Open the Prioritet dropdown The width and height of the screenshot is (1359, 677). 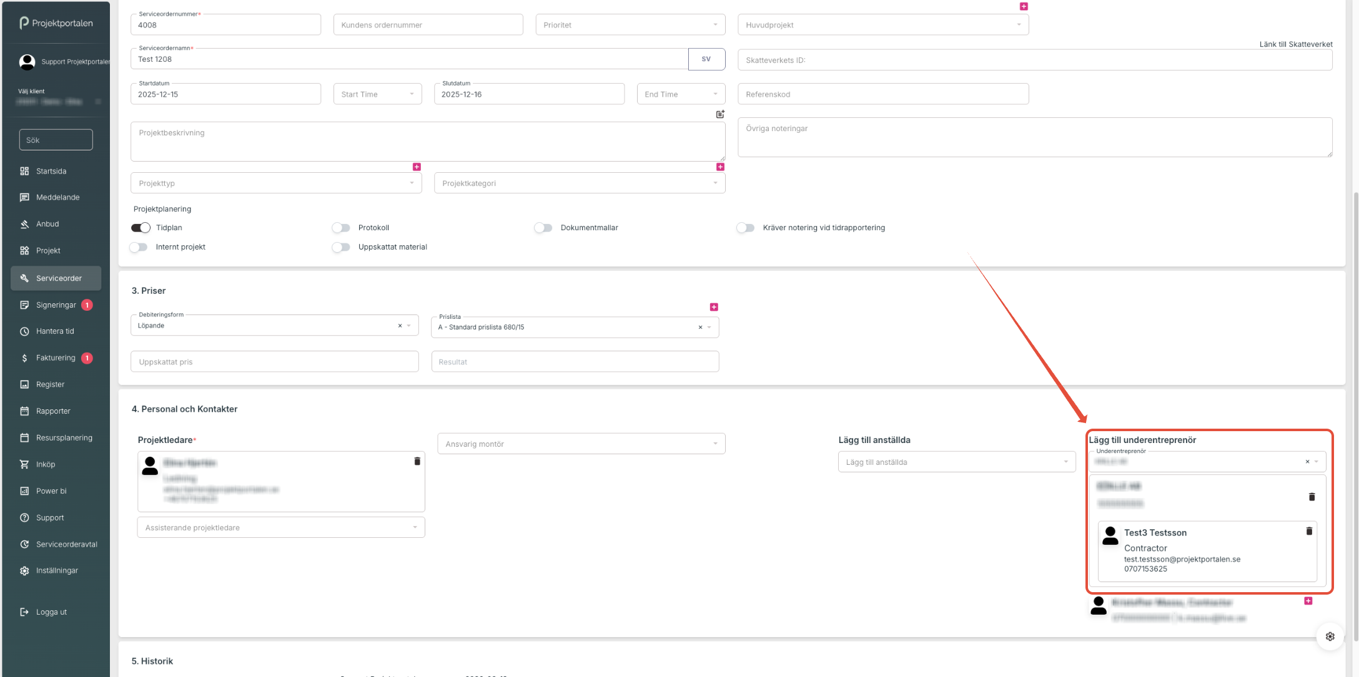(x=630, y=25)
